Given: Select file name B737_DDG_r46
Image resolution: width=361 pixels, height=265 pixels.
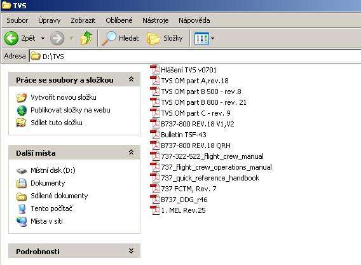Looking at the screenshot, I should tap(184, 200).
